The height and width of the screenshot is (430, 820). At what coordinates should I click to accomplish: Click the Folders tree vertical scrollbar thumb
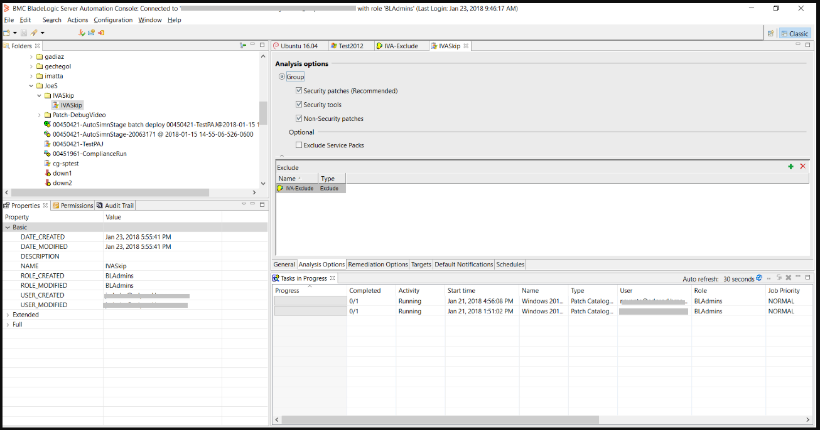[x=263, y=113]
